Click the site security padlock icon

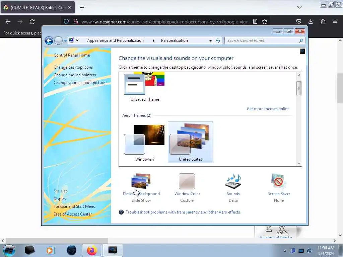[x=75, y=21]
